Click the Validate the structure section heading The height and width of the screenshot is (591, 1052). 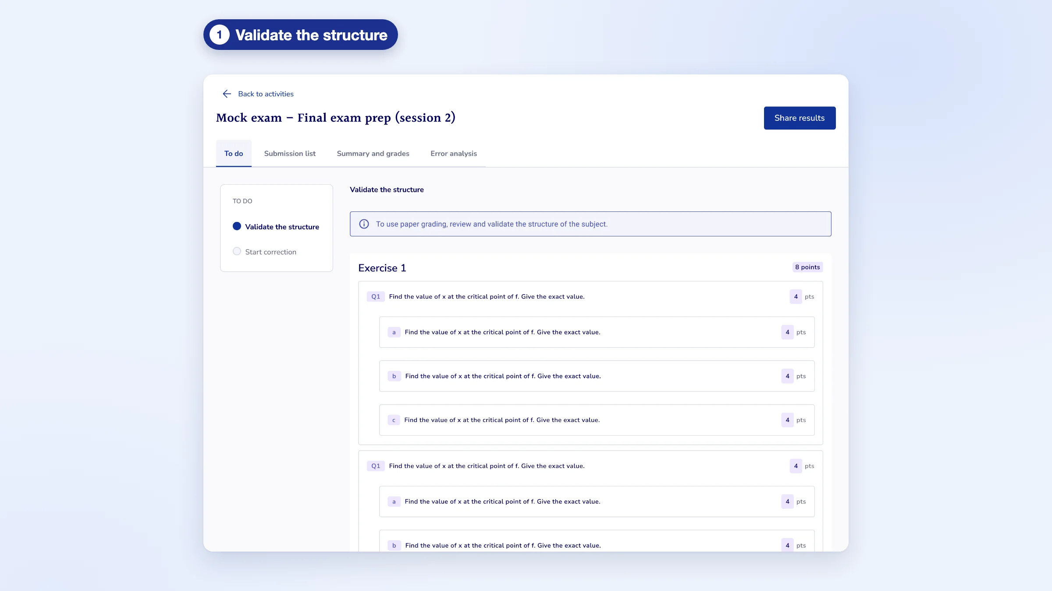(x=387, y=190)
